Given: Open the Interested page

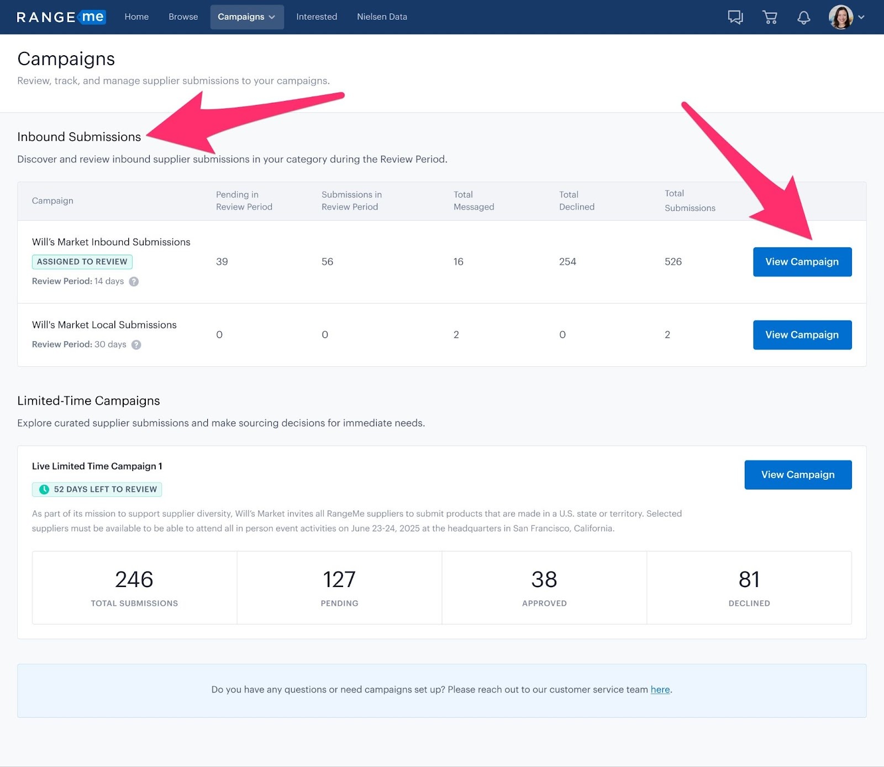Looking at the screenshot, I should click(x=316, y=17).
